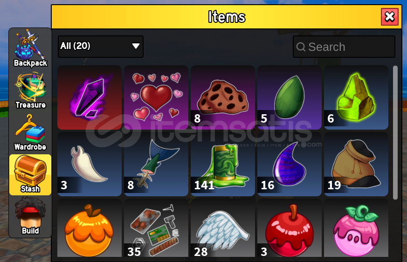Select the green leaf seed item
407x262 pixels.
pyautogui.click(x=290, y=97)
